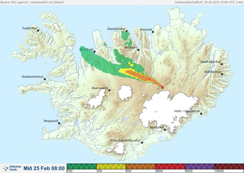Select the Akureyri town marker
This screenshot has height=173, width=244.
(x=138, y=50)
